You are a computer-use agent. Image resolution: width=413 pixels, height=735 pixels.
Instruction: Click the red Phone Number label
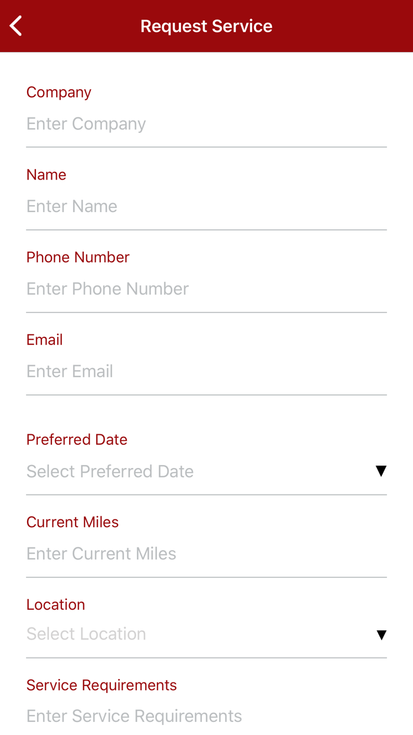[x=78, y=258]
